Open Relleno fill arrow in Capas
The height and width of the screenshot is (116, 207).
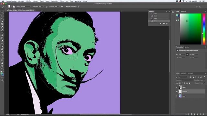pos(204,83)
